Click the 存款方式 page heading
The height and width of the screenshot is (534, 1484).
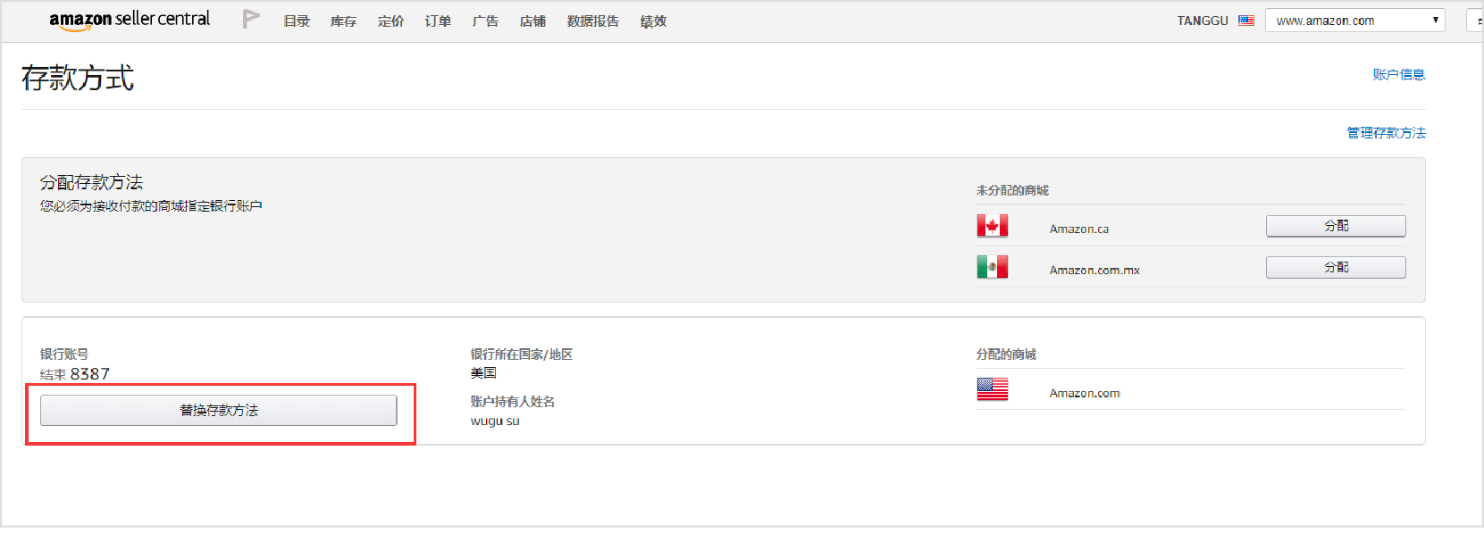[x=78, y=79]
